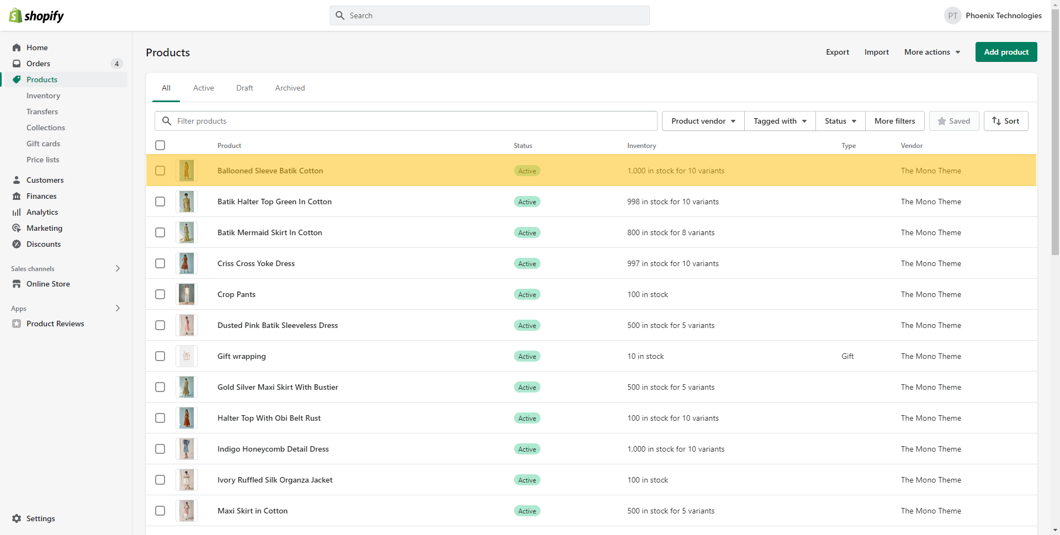Open Dusted Pink Batik Sleeveless Dress product
This screenshot has width=1060, height=535.
point(278,325)
